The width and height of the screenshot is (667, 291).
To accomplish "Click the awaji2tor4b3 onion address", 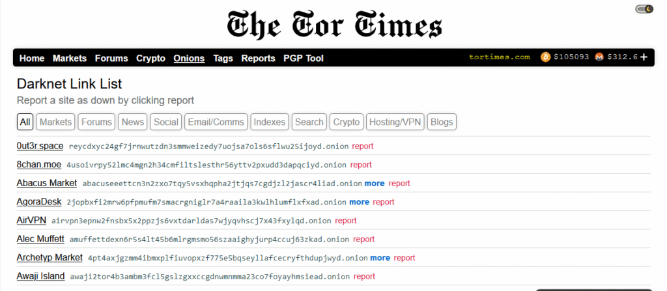I will point(210,277).
